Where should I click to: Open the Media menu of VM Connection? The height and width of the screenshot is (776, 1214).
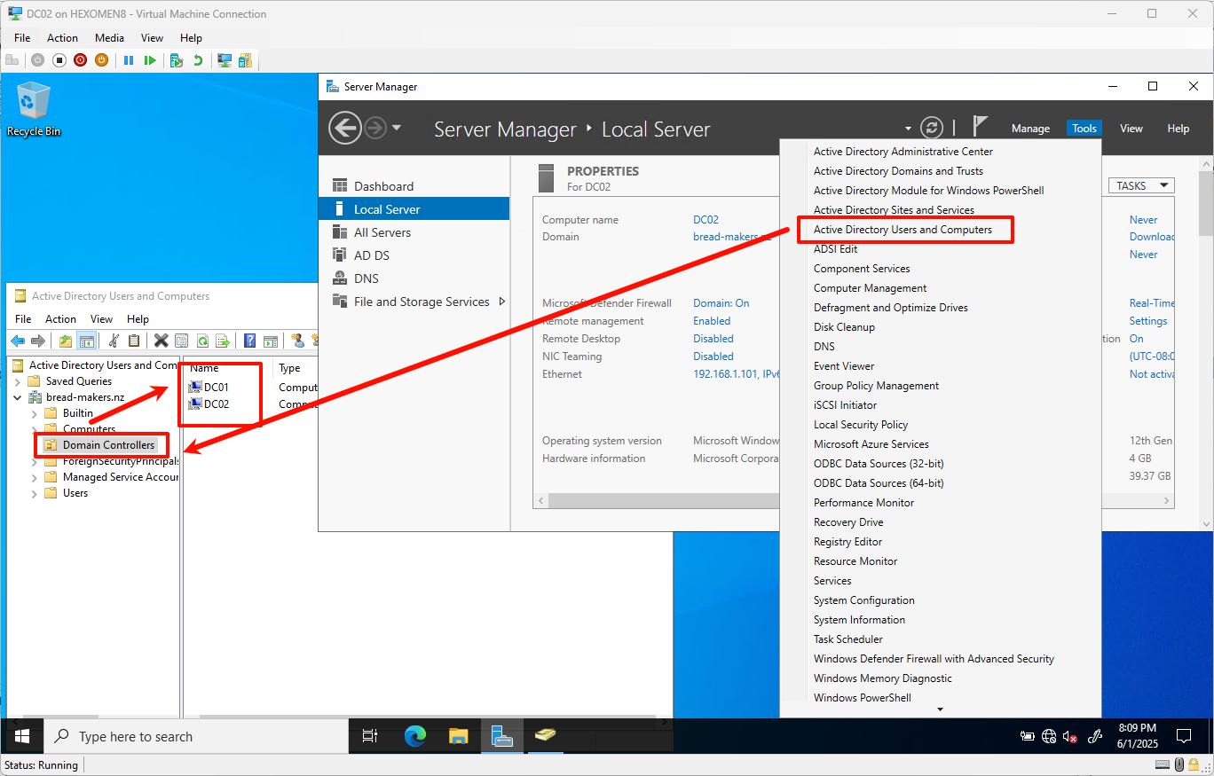[110, 38]
